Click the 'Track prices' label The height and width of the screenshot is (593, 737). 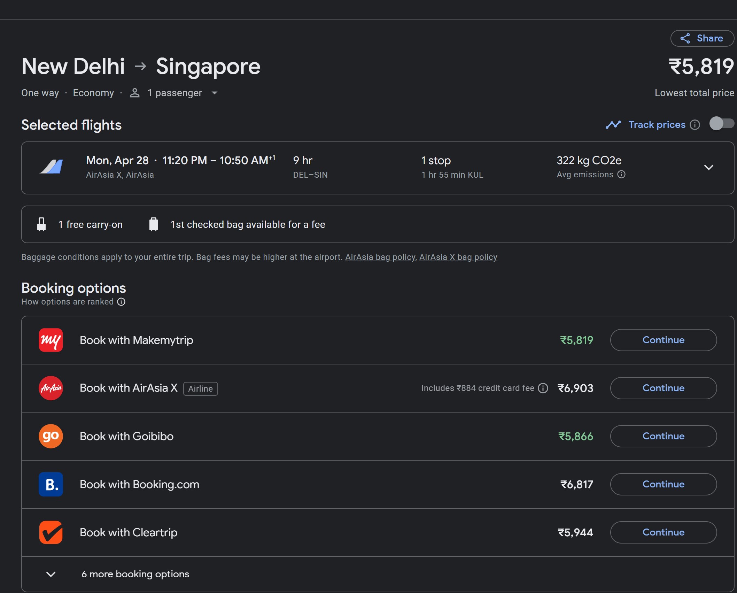[x=657, y=125]
